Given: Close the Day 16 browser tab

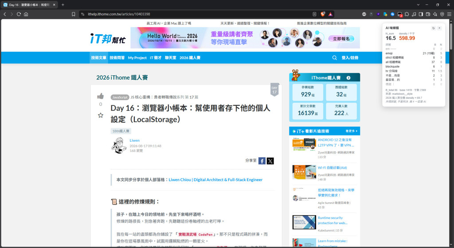Looking at the screenshot, I should (54, 4).
